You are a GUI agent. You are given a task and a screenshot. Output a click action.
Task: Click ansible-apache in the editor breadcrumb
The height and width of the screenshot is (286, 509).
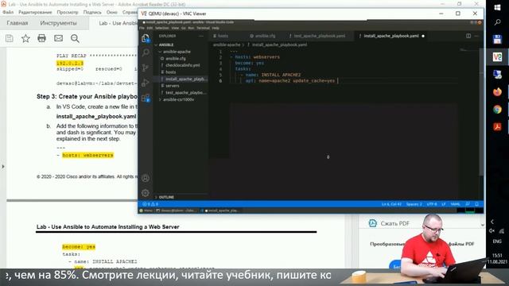click(227, 44)
